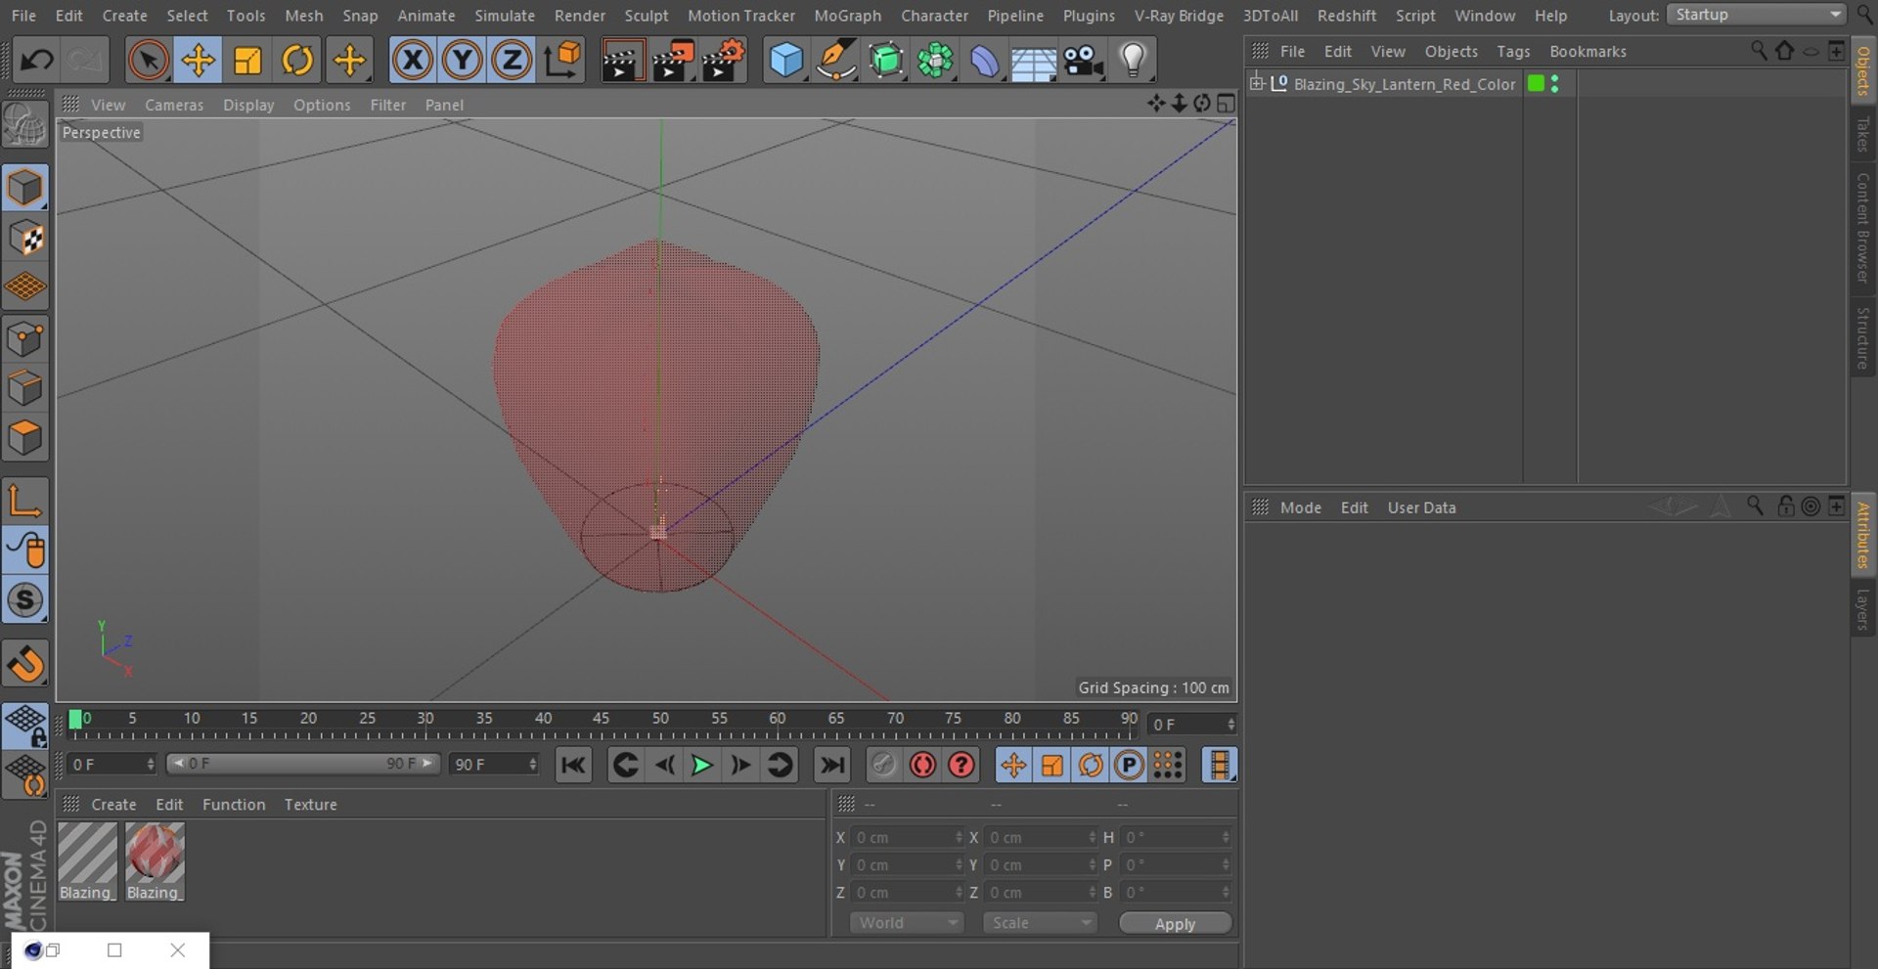Open the Simulate menu
Screen dimensions: 1878x969
point(505,16)
